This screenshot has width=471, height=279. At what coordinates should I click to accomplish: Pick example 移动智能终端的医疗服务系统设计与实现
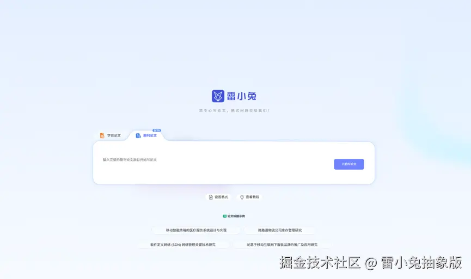click(196, 230)
